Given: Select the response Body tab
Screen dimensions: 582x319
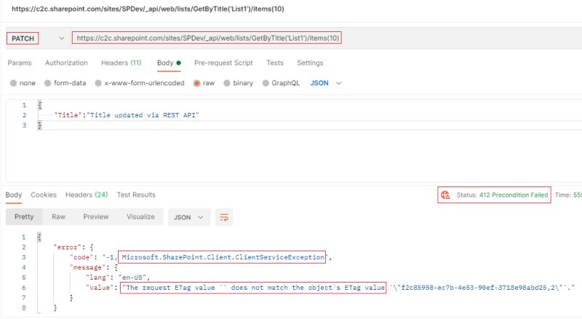Looking at the screenshot, I should pyautogui.click(x=14, y=194).
